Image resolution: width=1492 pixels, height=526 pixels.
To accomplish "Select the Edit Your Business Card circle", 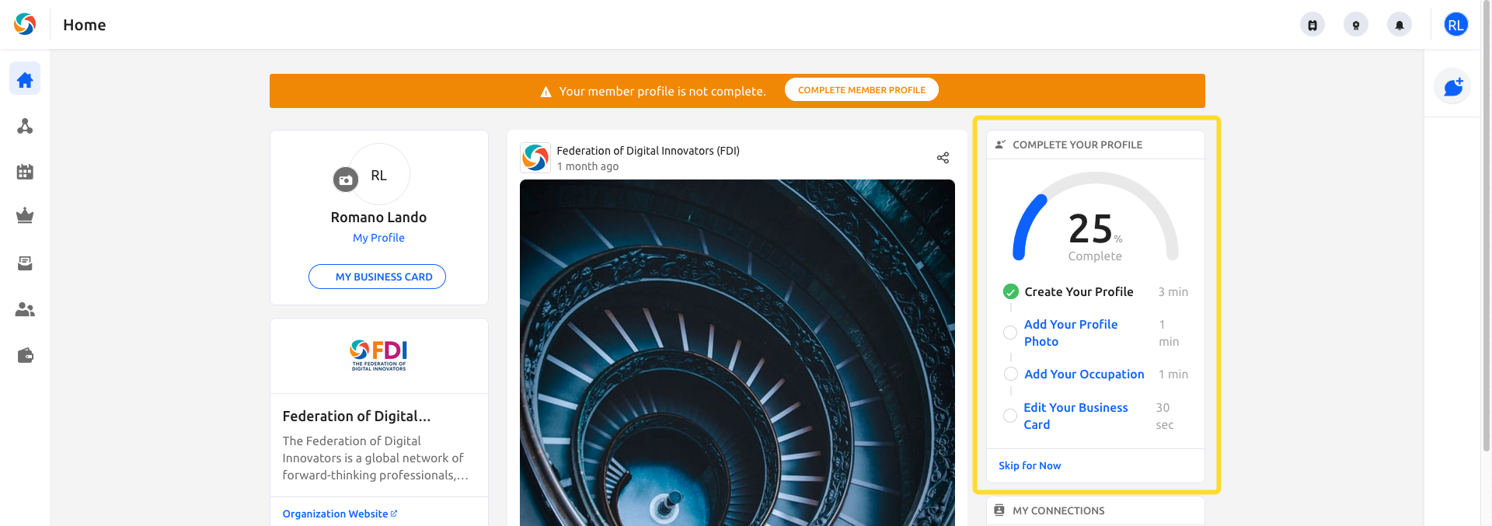I will pyautogui.click(x=1010, y=416).
